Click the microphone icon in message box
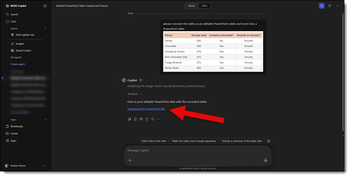The image size is (350, 177). 265,160
